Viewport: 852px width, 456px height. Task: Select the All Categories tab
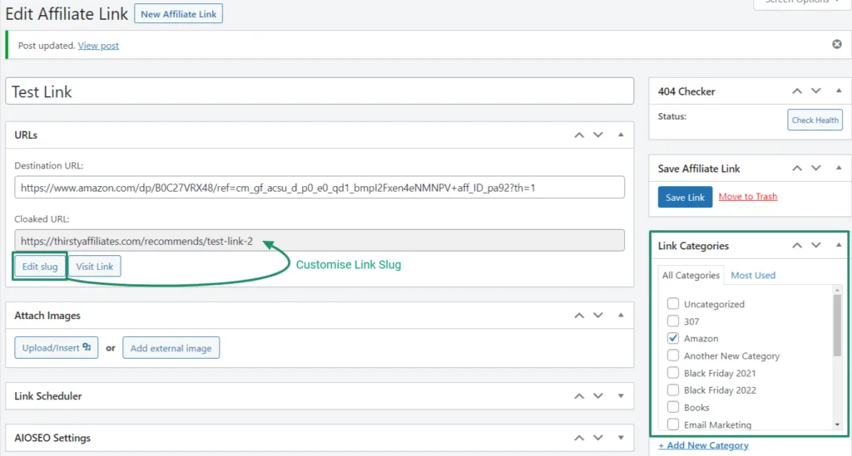click(691, 275)
